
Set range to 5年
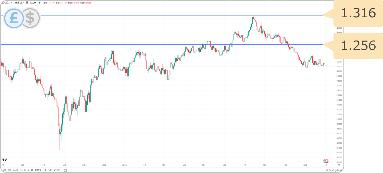click(x=50, y=170)
